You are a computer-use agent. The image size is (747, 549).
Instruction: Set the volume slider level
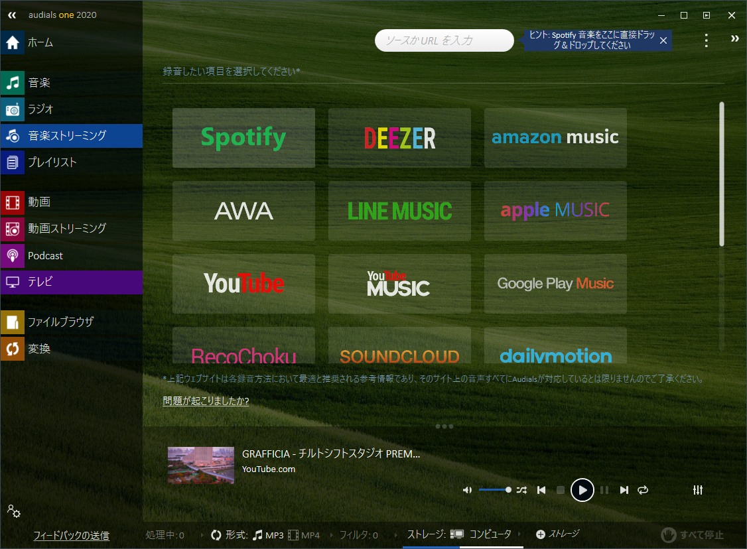click(495, 490)
